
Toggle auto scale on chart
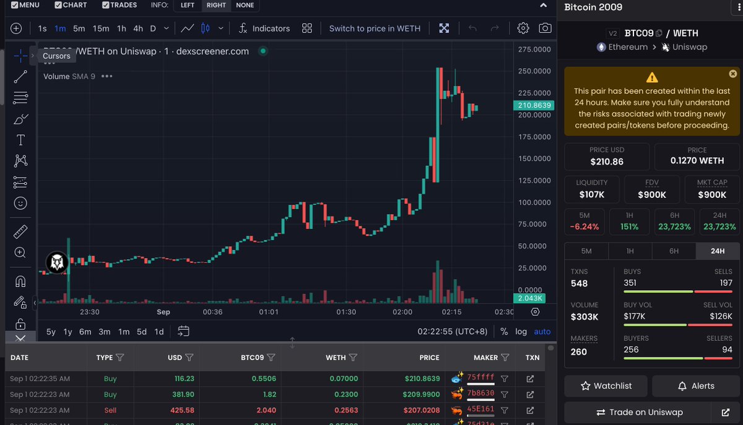tap(542, 332)
